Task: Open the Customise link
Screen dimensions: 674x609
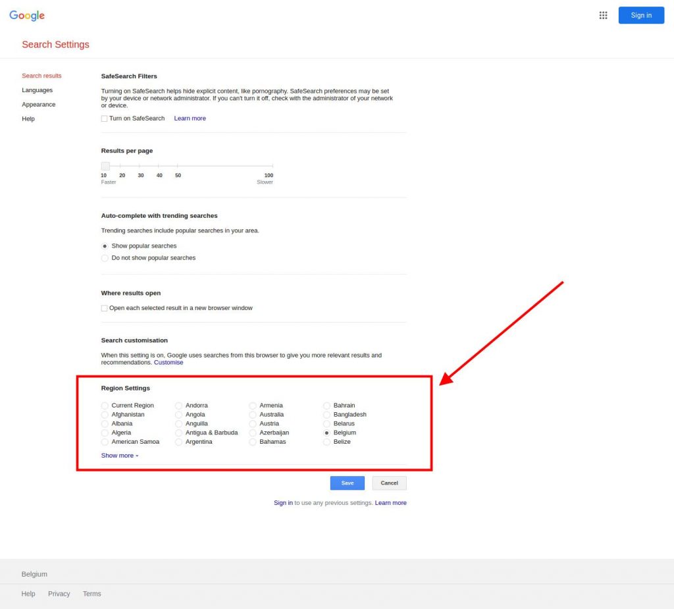Action: coord(168,363)
